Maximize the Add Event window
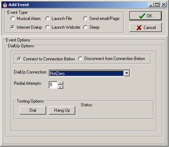 (157, 5)
